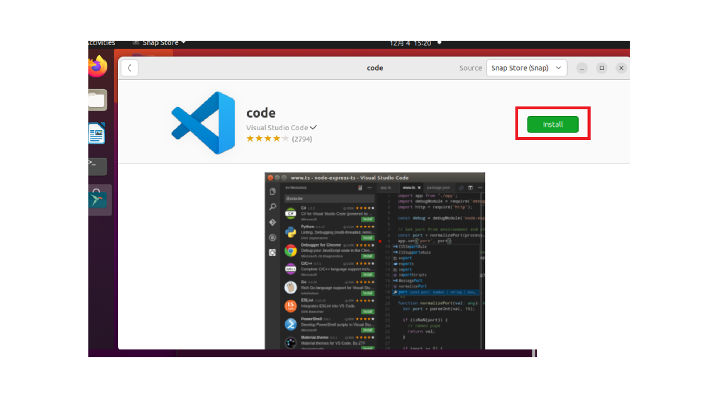The width and height of the screenshot is (708, 398).
Task: Open Firefox from the dock
Action: pyautogui.click(x=98, y=66)
